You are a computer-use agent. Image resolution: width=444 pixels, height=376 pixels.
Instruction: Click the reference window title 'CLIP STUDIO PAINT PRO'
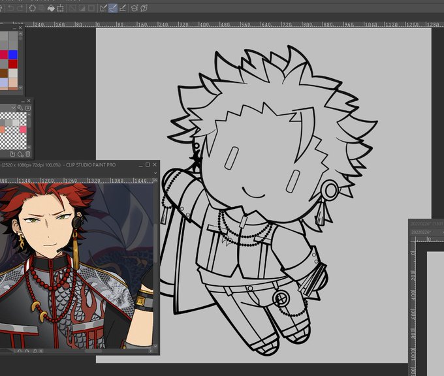click(x=91, y=164)
